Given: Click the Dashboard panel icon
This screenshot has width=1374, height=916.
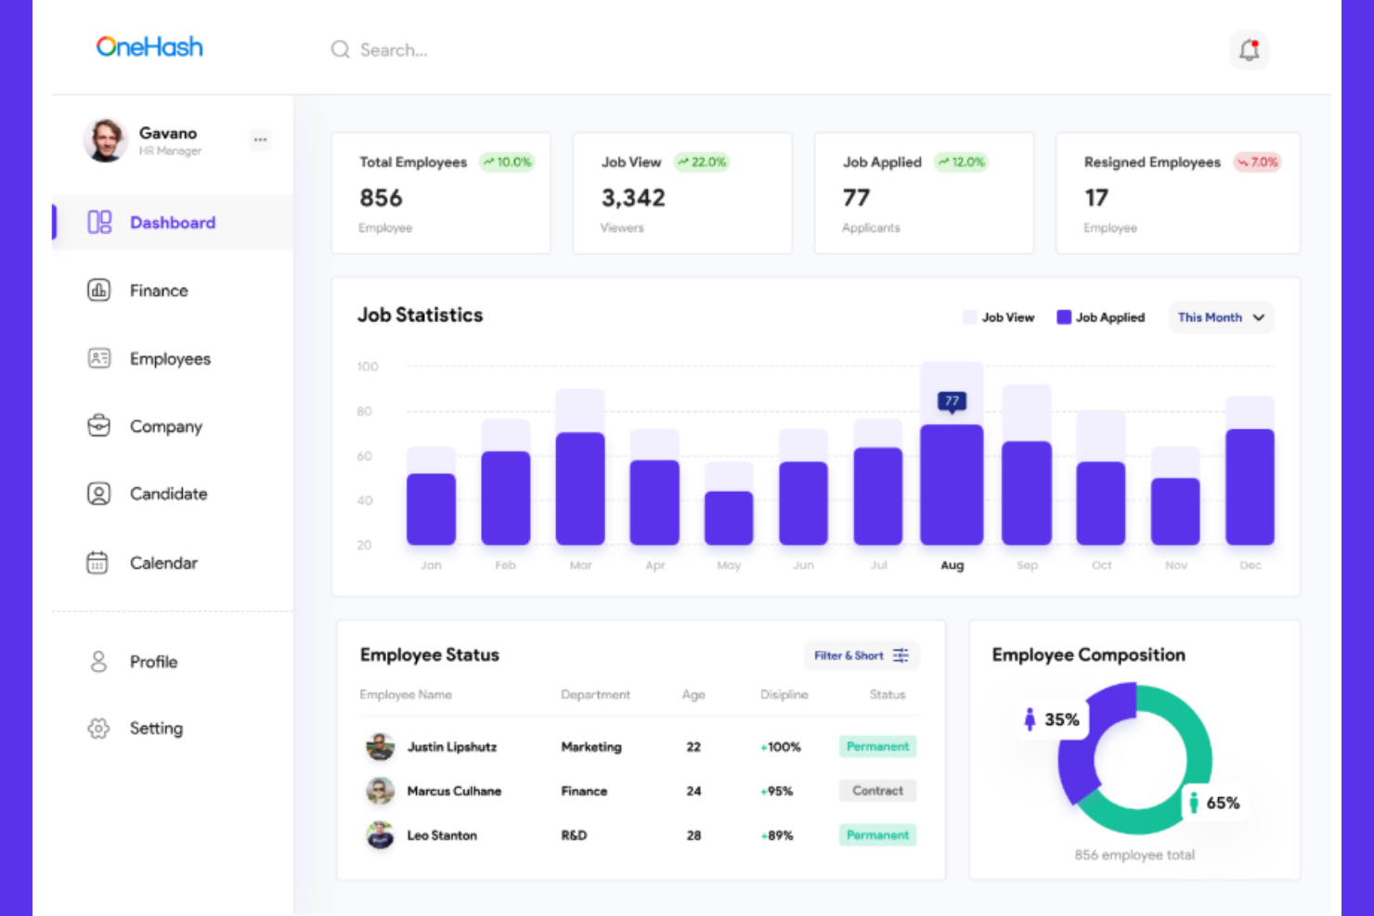Looking at the screenshot, I should (99, 222).
